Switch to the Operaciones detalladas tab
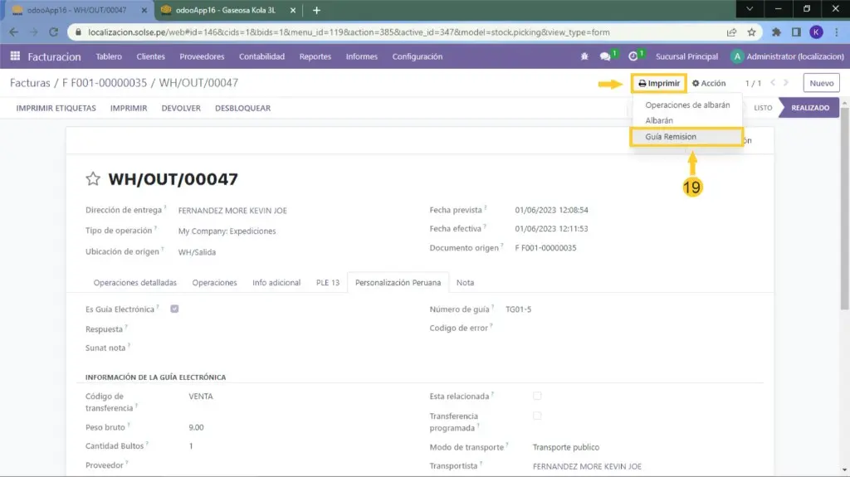The image size is (850, 477). click(134, 283)
